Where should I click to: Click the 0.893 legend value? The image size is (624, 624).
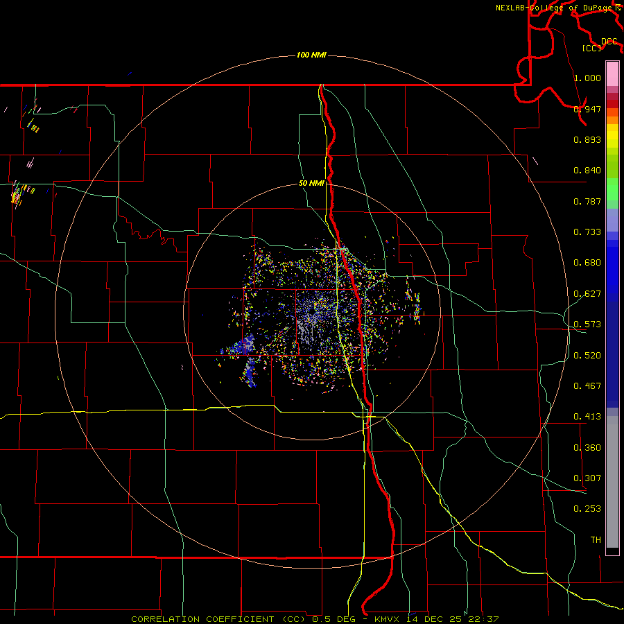[x=587, y=139]
